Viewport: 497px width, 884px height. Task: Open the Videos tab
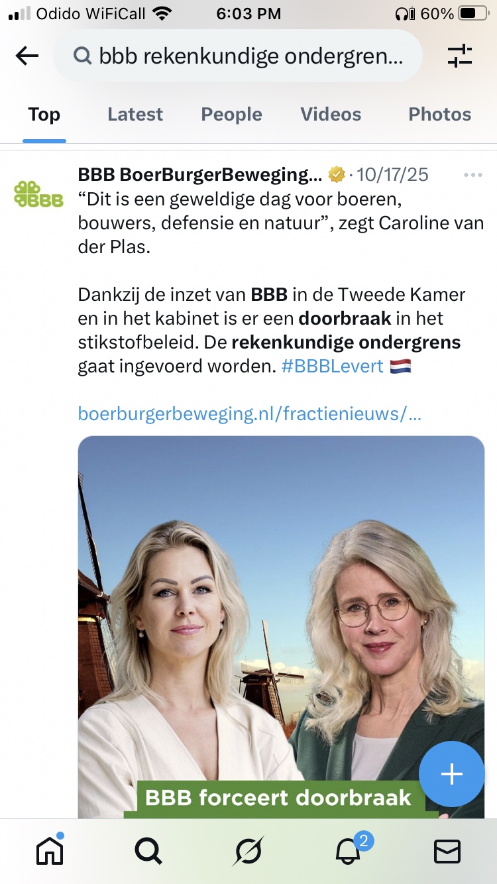pyautogui.click(x=331, y=115)
